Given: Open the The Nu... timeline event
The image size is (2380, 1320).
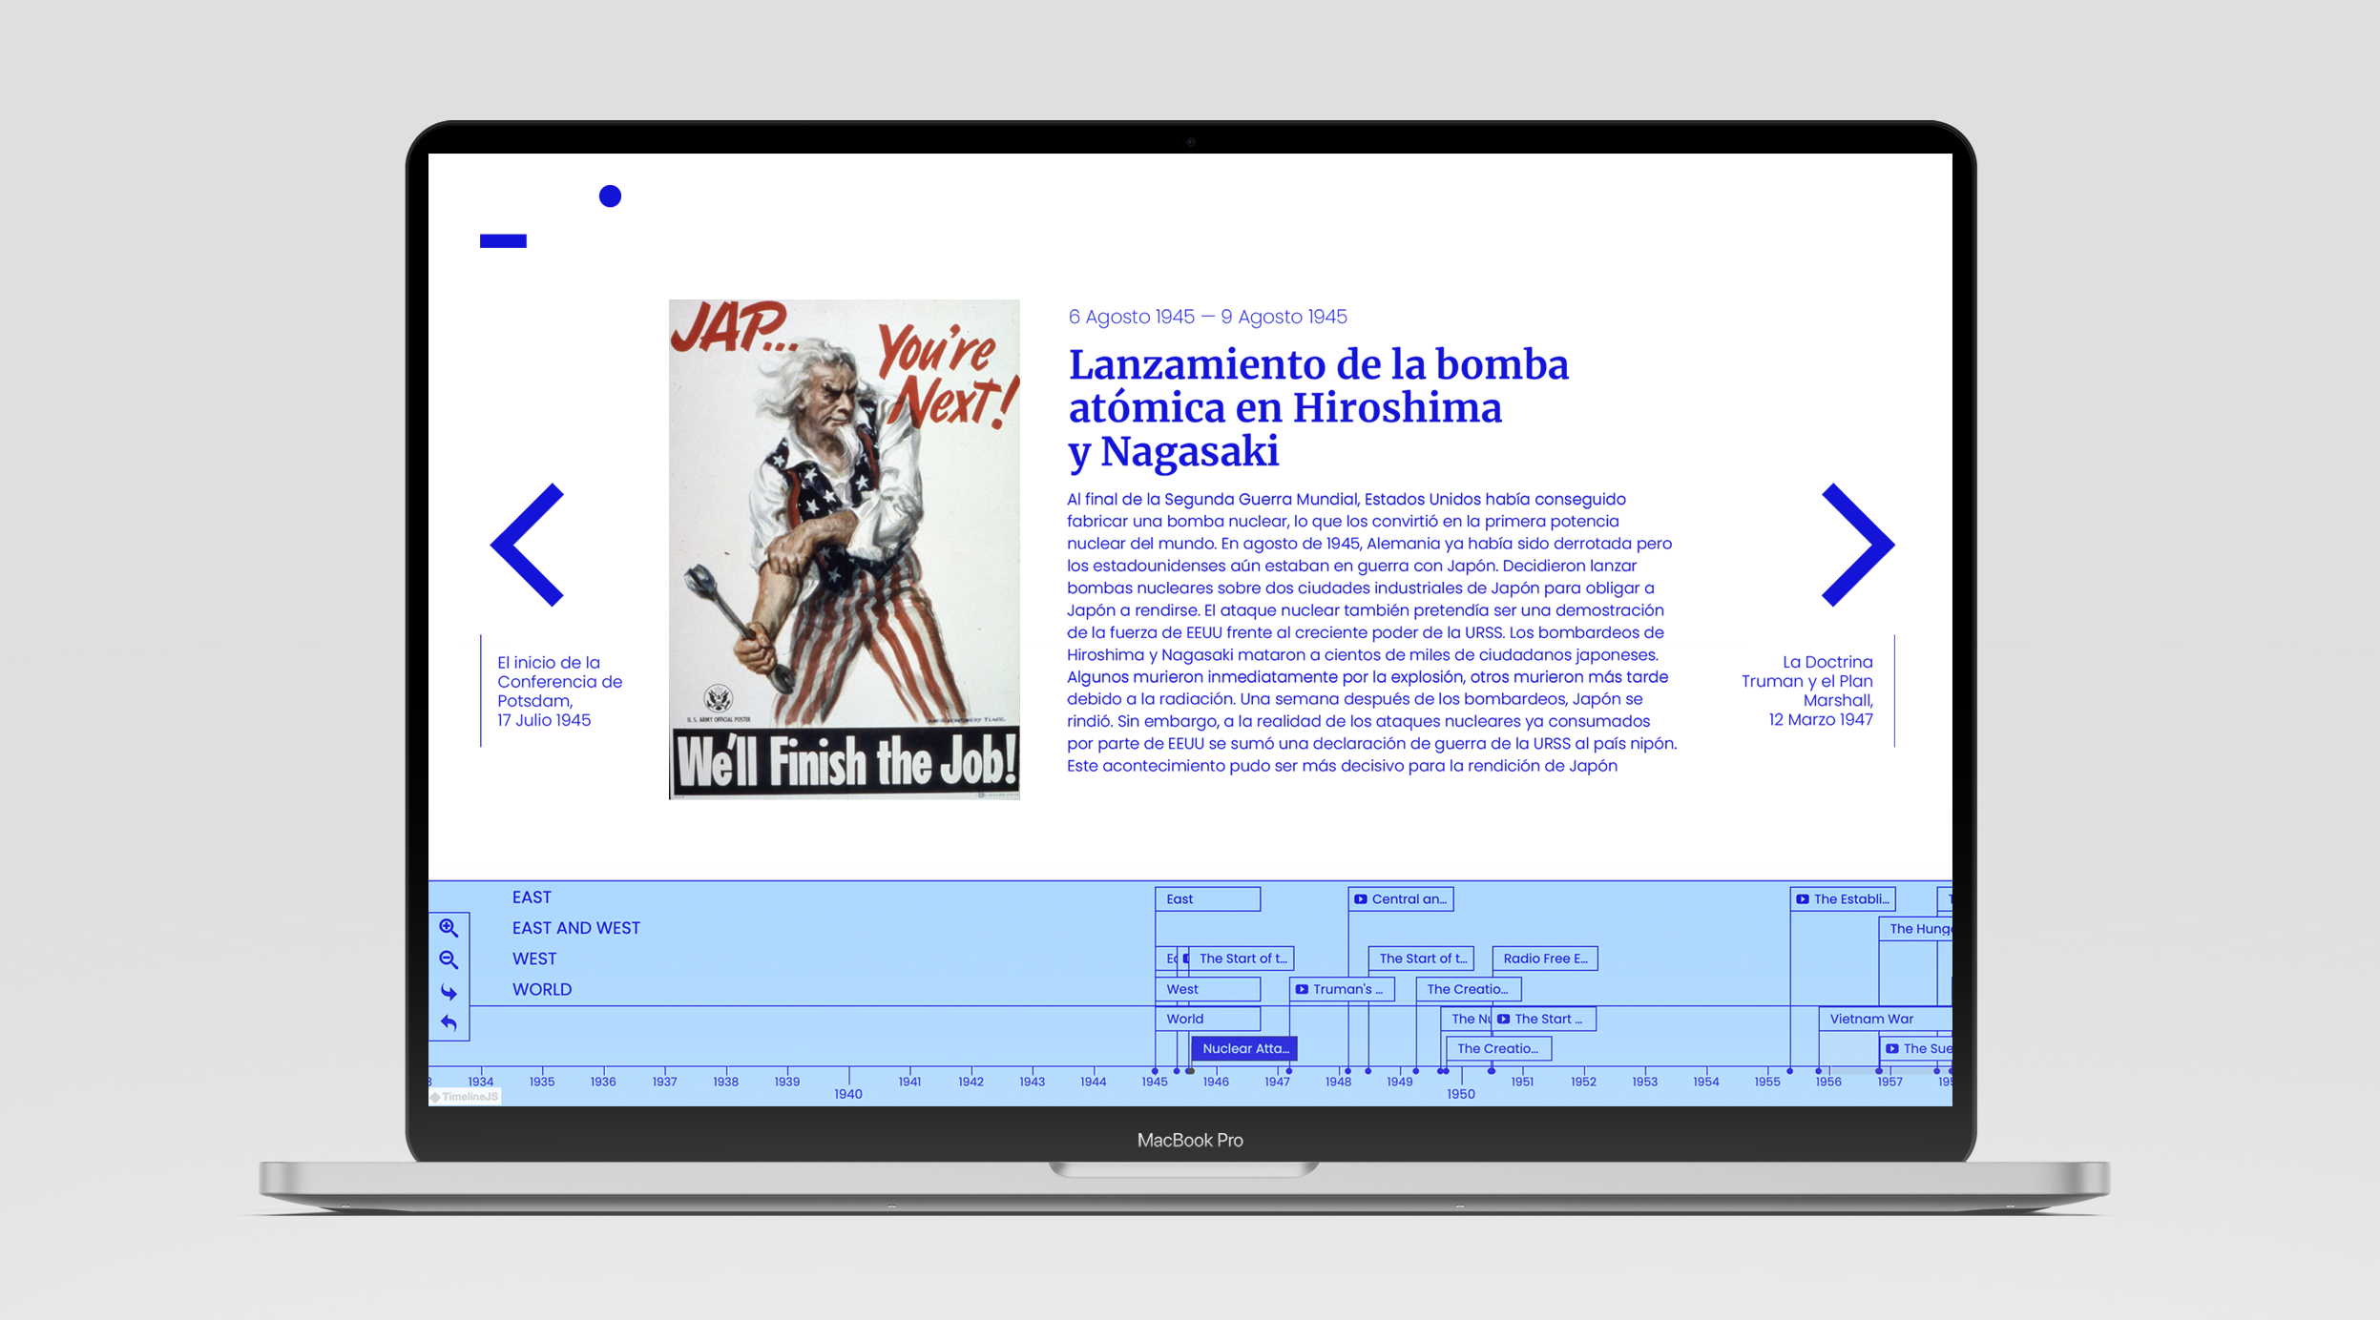Looking at the screenshot, I should [x=1467, y=1019].
